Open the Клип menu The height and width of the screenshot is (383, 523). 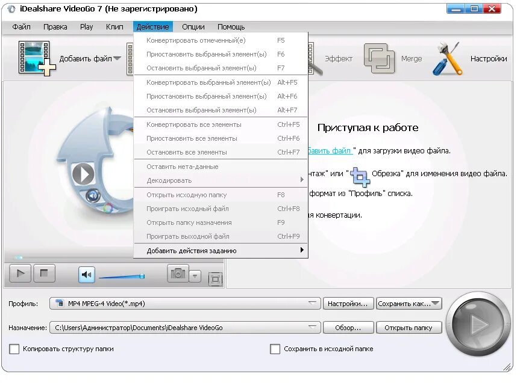pos(114,26)
